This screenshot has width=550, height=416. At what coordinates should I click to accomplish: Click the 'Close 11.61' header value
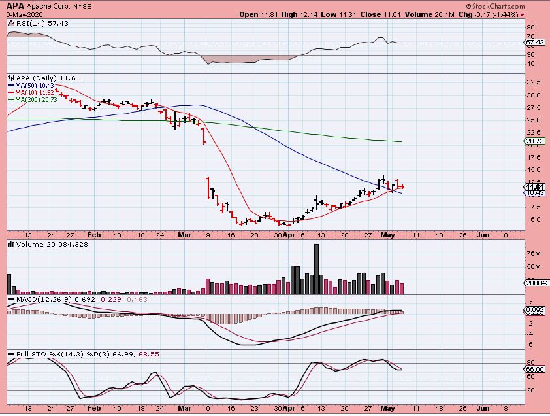[381, 15]
